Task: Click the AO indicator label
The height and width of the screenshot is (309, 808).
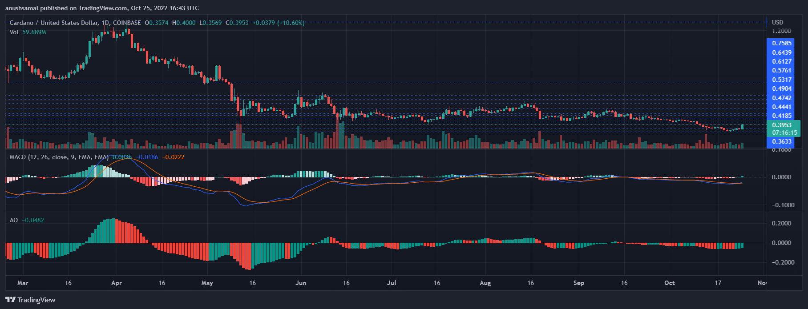Action: (x=14, y=220)
